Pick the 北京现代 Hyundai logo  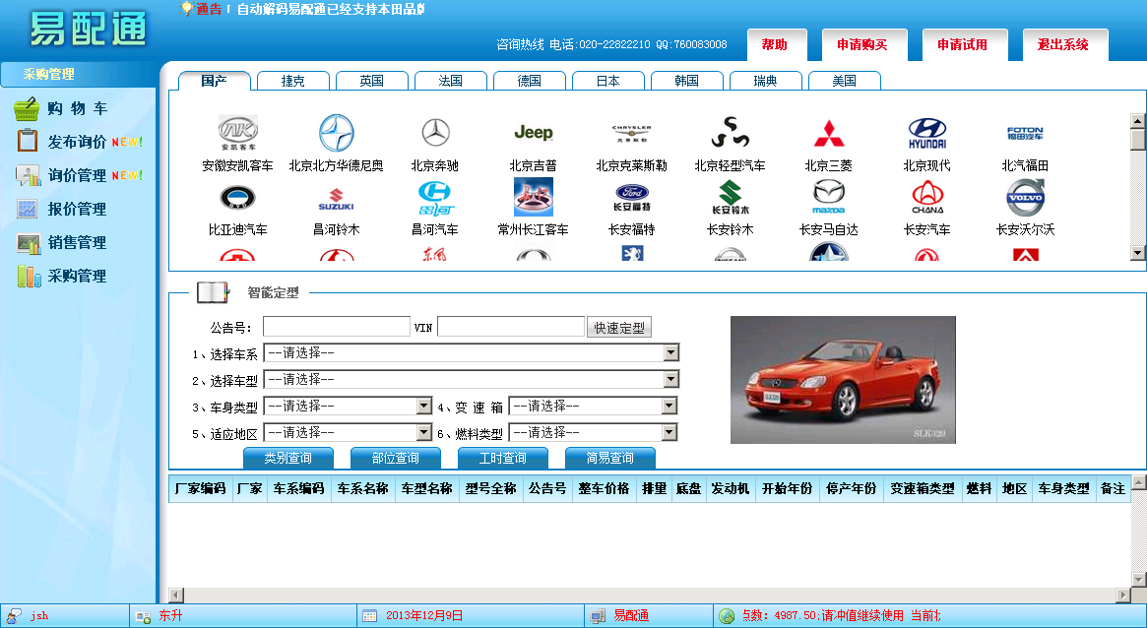pos(926,133)
